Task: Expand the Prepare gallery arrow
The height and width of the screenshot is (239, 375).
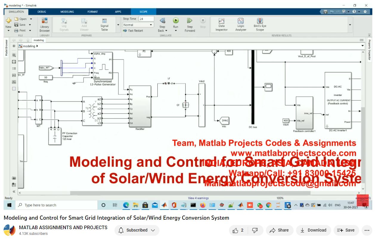Action: 118,25
